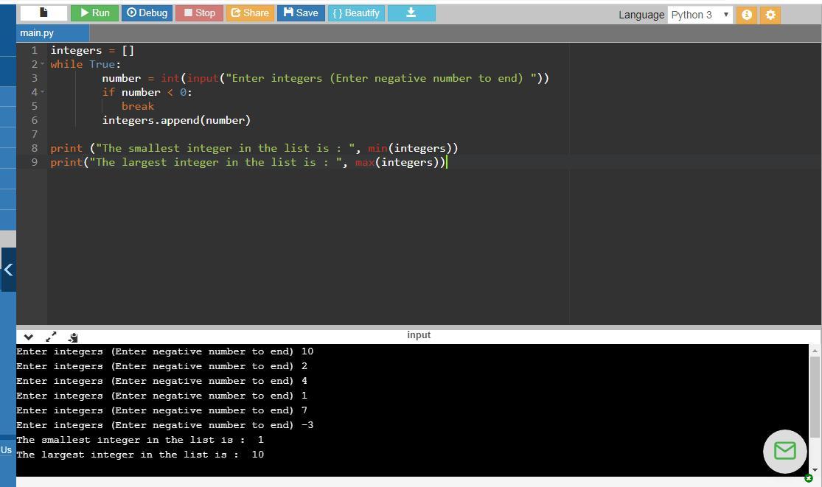Expand the left sidebar with arrow
The width and height of the screenshot is (822, 487).
tap(8, 270)
